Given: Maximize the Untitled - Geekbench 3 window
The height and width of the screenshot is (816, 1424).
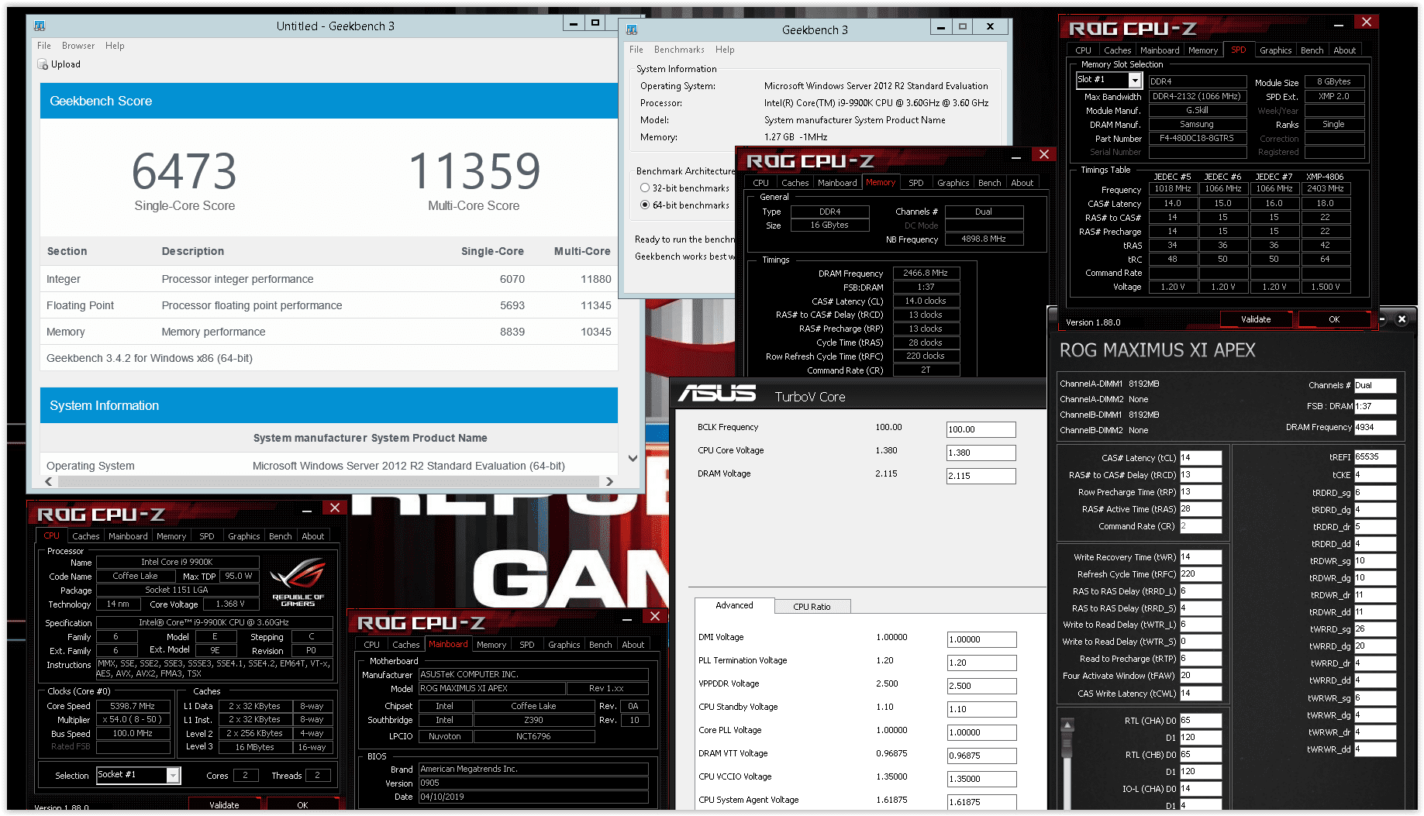Looking at the screenshot, I should pos(595,23).
